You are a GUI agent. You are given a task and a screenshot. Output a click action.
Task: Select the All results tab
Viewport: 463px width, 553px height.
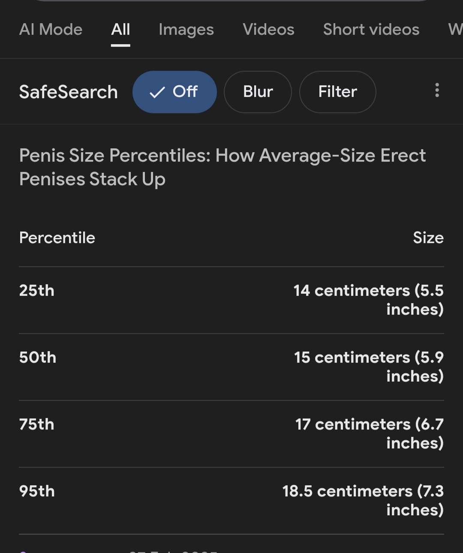[120, 30]
